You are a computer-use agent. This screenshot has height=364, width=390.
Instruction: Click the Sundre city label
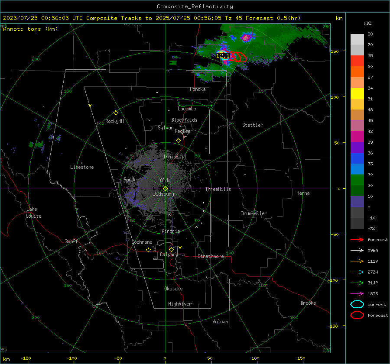click(x=131, y=180)
